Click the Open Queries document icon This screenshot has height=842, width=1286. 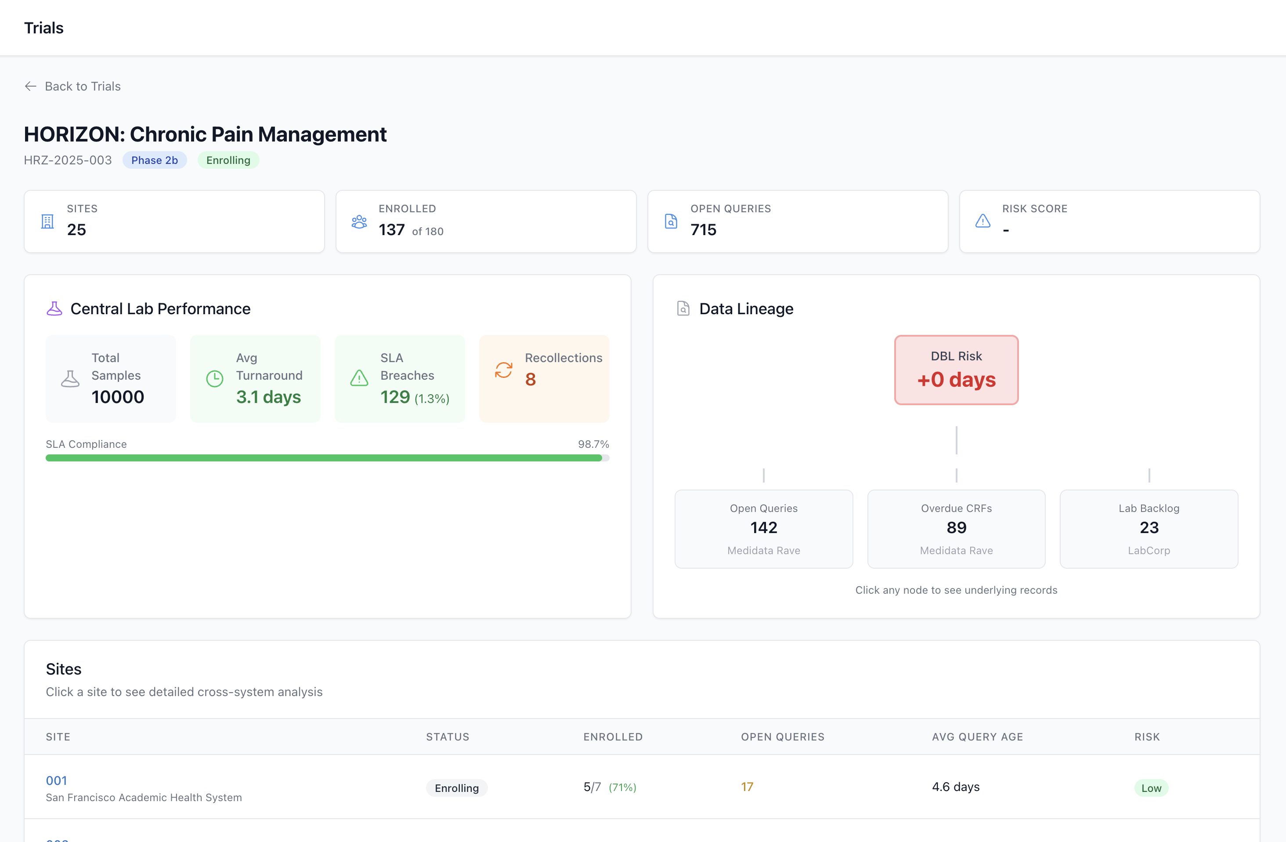click(671, 221)
